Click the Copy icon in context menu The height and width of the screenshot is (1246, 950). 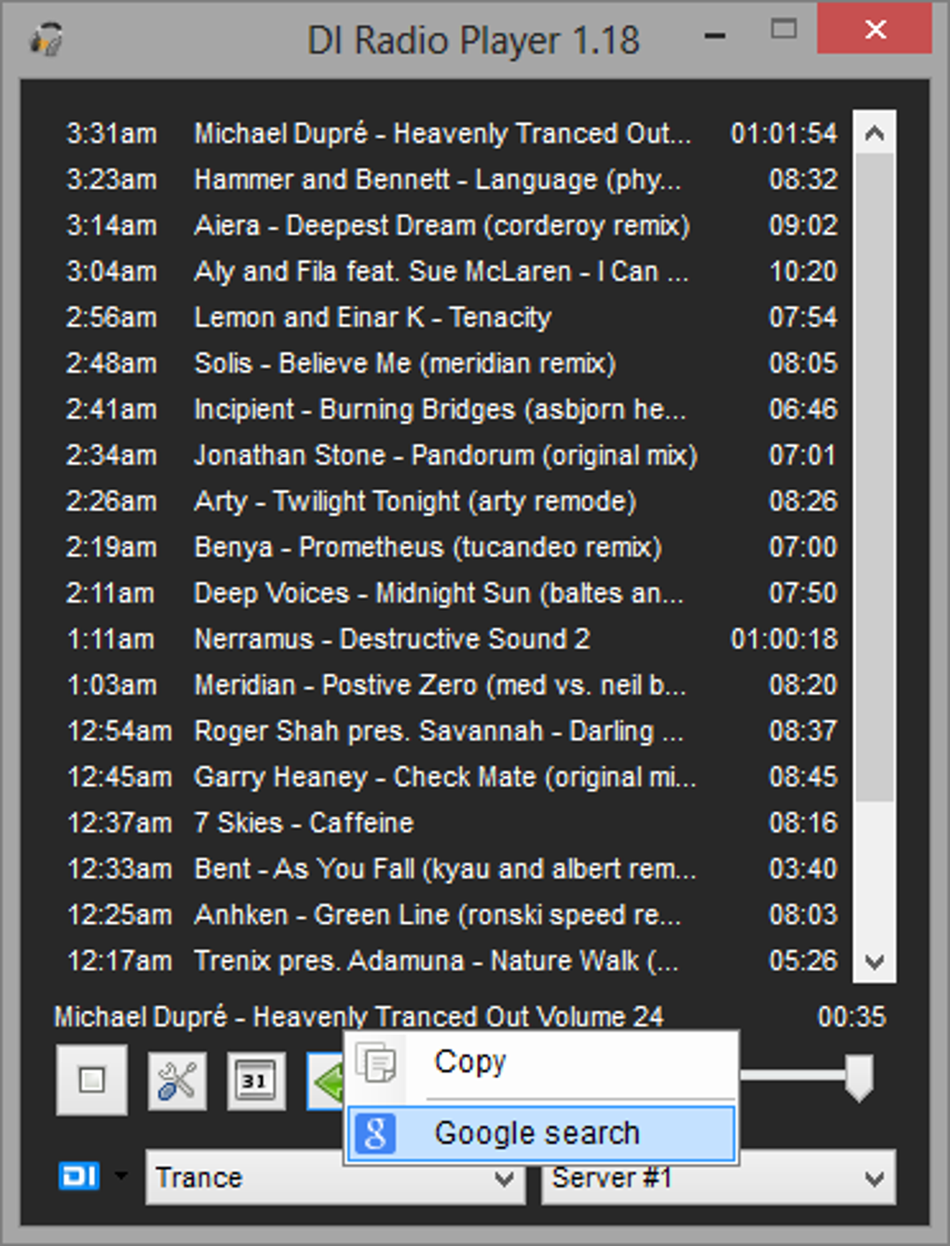coord(377,1063)
